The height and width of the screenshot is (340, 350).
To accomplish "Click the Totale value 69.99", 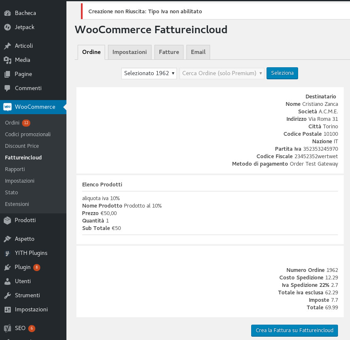I will click(331, 307).
